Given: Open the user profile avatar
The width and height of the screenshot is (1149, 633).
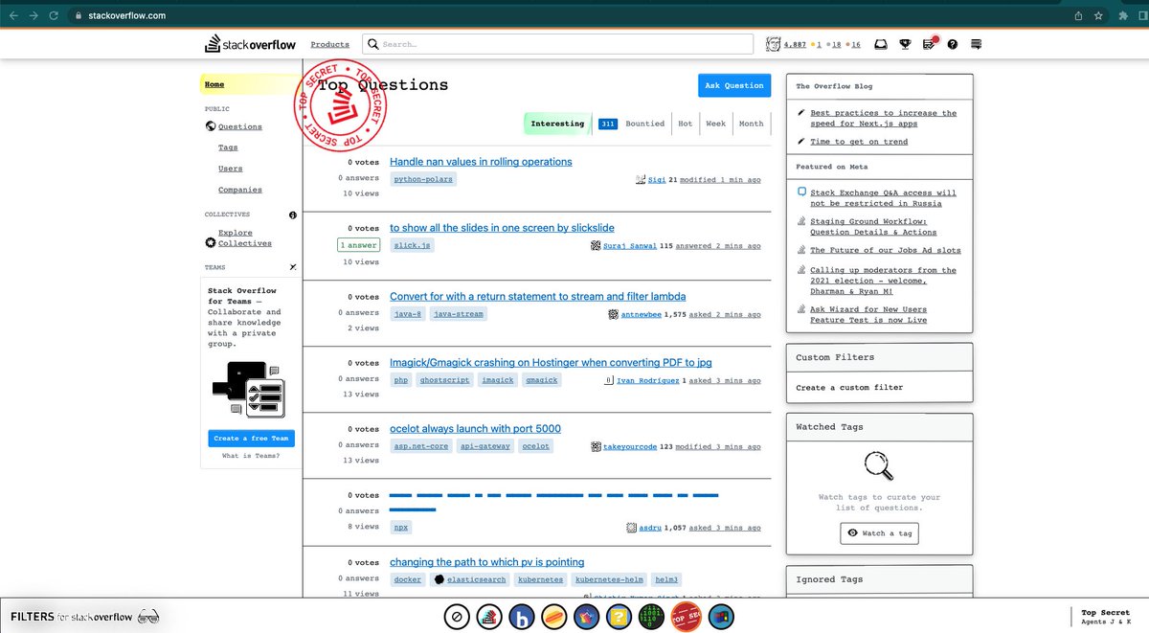Looking at the screenshot, I should coord(774,44).
